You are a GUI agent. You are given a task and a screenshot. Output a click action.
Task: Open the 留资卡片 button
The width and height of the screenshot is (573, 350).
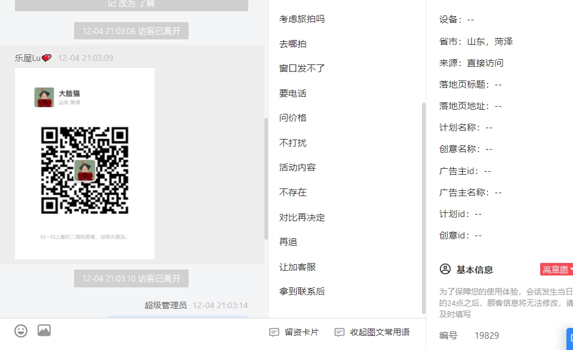(294, 332)
